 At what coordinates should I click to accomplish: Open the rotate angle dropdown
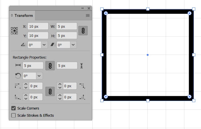pyautogui.click(x=44, y=45)
